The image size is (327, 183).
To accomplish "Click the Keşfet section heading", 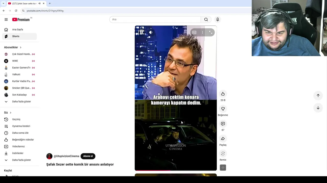I will coord(8,171).
